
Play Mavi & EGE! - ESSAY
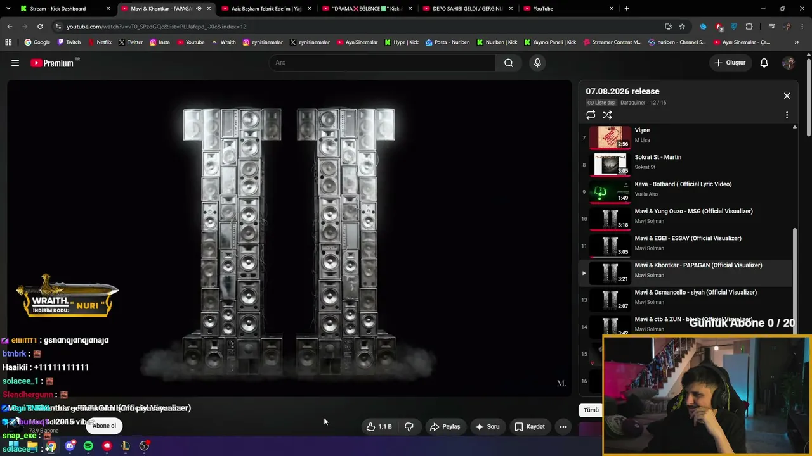pos(685,245)
